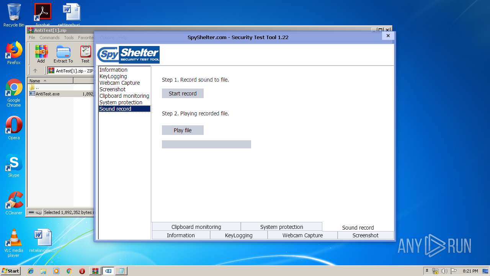Click the network status tray icon
The height and width of the screenshot is (276, 490).
click(x=435, y=271)
